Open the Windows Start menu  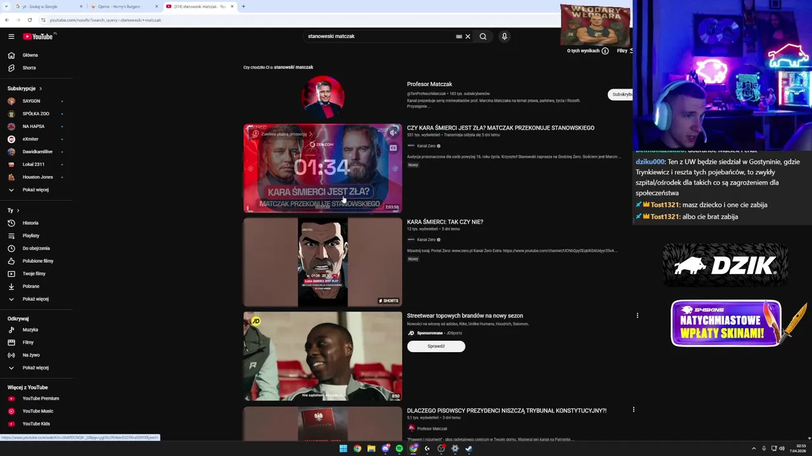[343, 448]
